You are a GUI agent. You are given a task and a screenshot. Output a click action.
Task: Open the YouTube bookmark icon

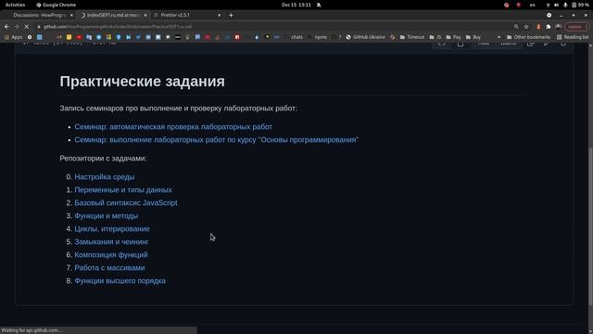coord(79,37)
